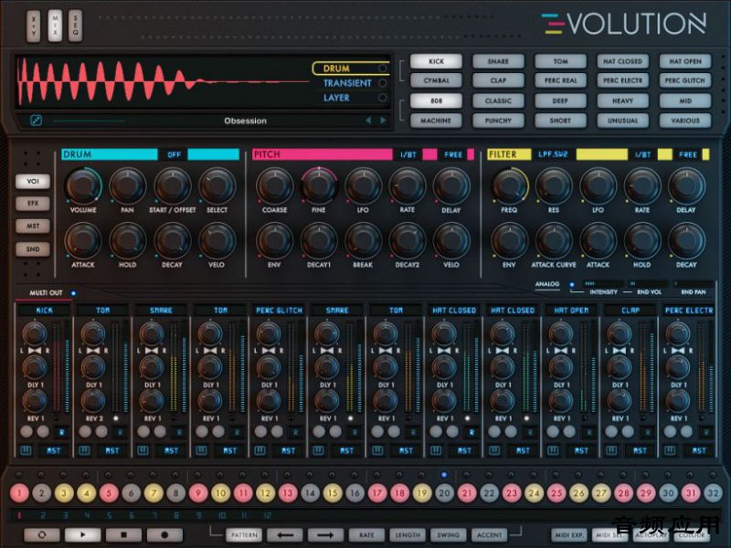The image size is (731, 548).
Task: Adjust the RND PAN slider
Action: 694,283
